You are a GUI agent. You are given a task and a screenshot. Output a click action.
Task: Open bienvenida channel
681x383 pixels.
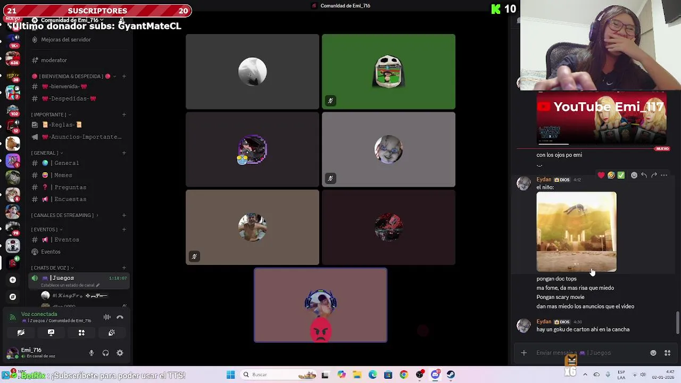tap(64, 86)
